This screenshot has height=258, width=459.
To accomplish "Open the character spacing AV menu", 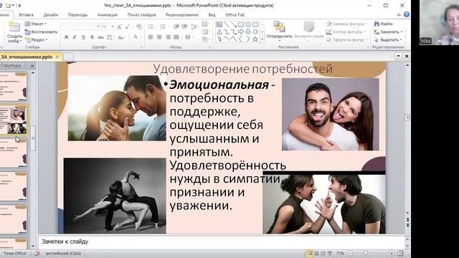I will [110, 37].
